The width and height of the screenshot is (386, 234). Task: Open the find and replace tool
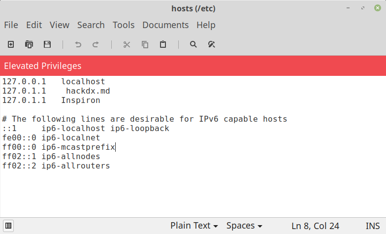pyautogui.click(x=212, y=44)
